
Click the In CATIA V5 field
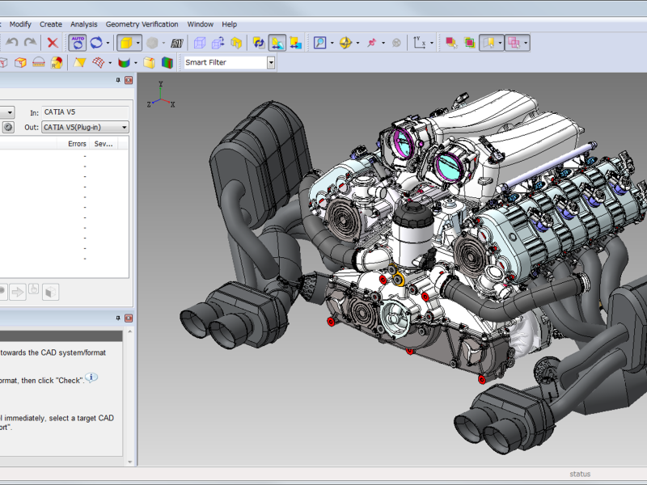(85, 112)
